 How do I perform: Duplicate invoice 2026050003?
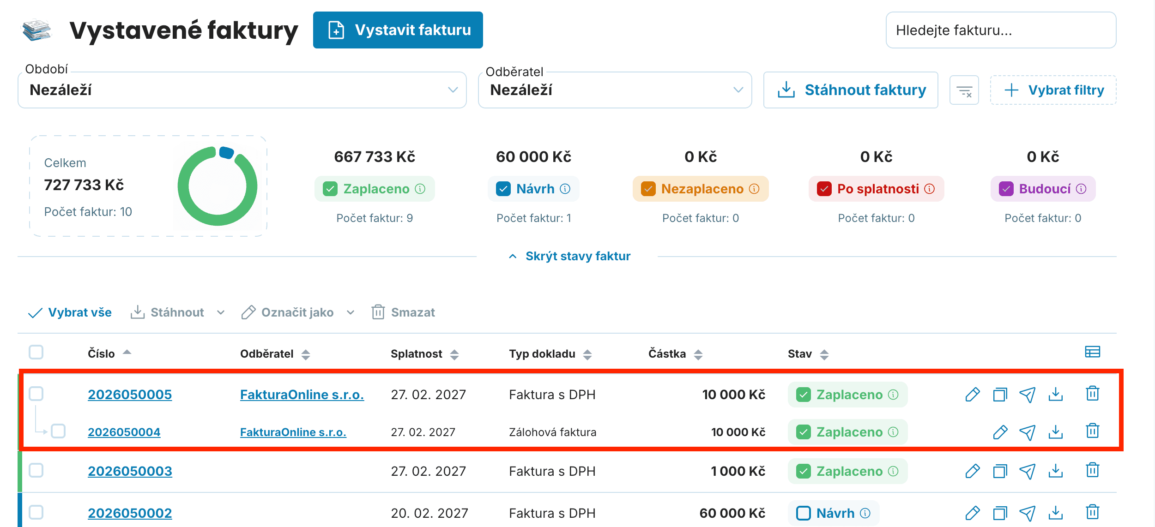click(x=1000, y=471)
